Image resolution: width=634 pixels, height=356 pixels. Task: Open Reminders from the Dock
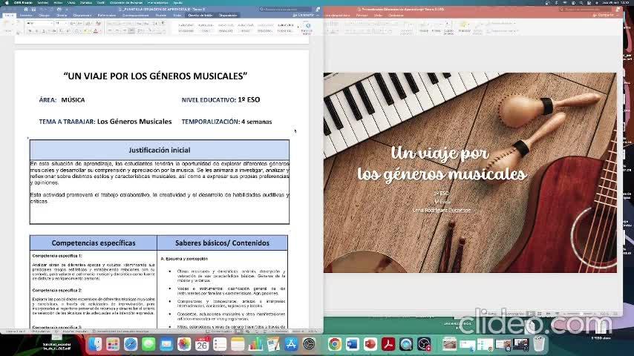pyautogui.click(x=220, y=344)
